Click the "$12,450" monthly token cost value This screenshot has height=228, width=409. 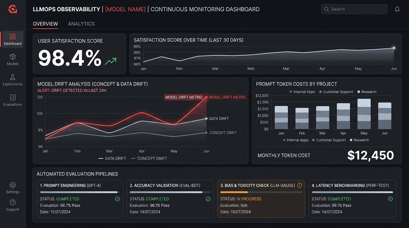point(371,155)
